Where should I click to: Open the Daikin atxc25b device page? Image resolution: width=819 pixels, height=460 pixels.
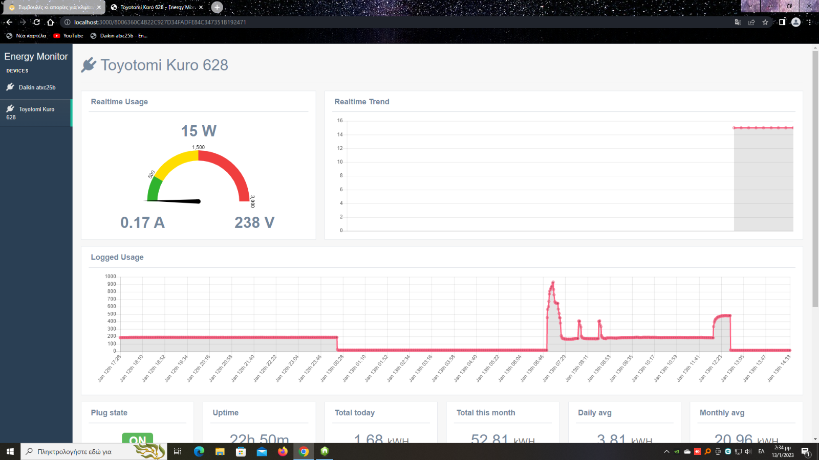point(36,87)
